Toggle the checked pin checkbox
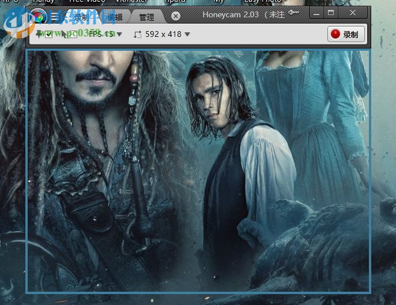The image size is (396, 305). click(x=49, y=35)
